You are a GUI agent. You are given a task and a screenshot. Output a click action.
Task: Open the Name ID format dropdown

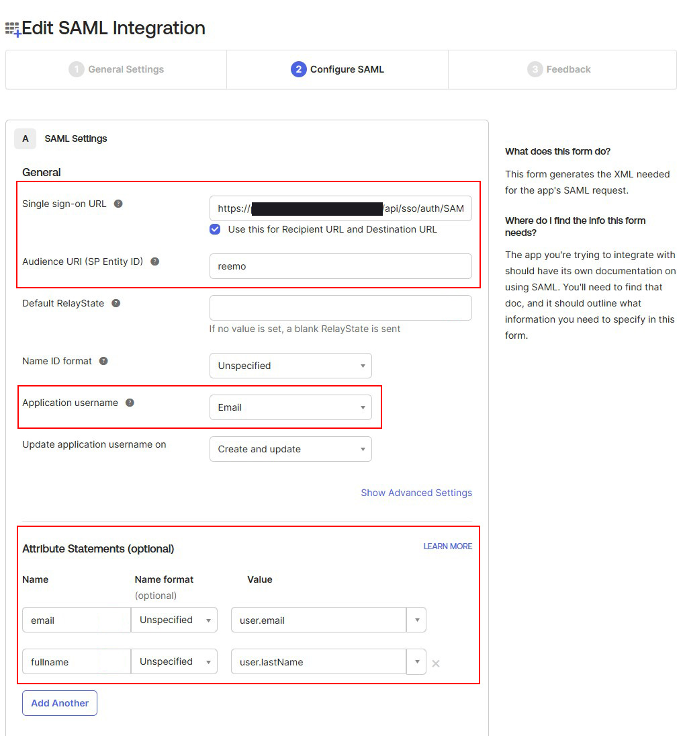click(290, 366)
